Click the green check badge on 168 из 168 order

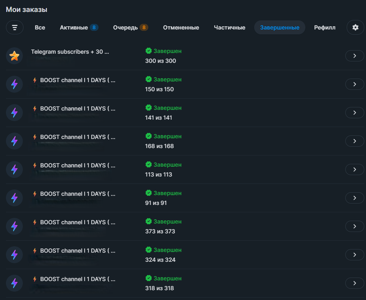(148, 136)
